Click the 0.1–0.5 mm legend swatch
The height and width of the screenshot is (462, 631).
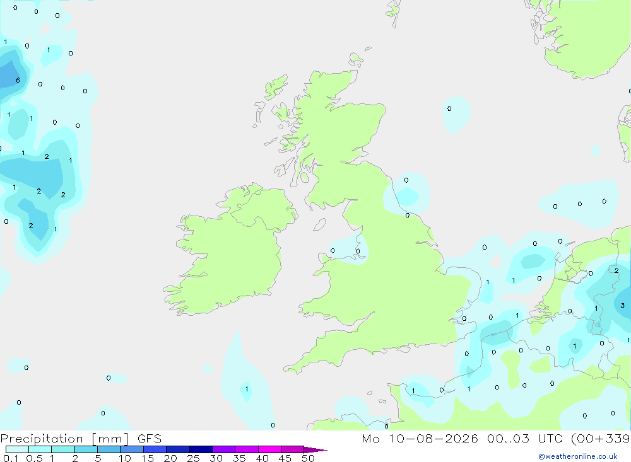[17, 449]
